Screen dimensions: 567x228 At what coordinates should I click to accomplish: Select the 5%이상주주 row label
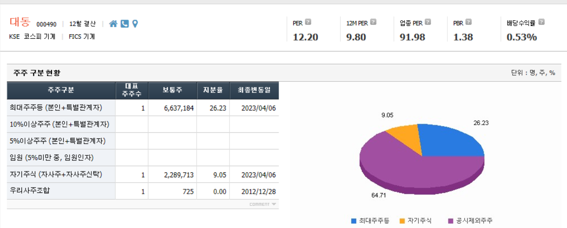(58, 141)
